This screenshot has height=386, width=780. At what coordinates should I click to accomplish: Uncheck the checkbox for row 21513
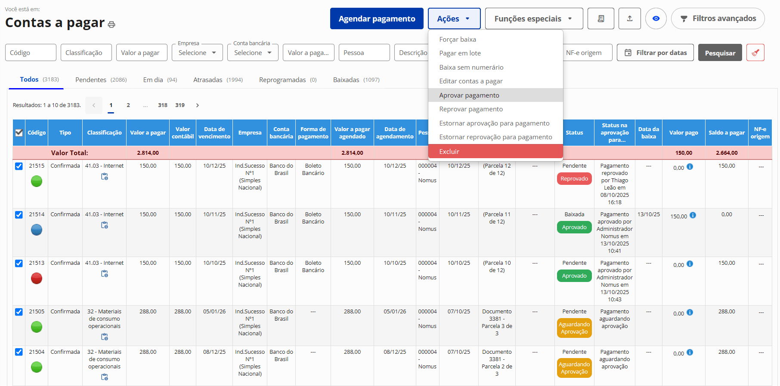click(x=19, y=263)
